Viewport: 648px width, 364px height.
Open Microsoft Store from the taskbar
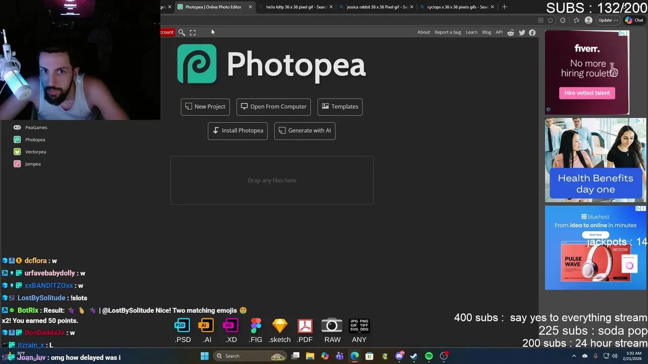[x=370, y=356]
